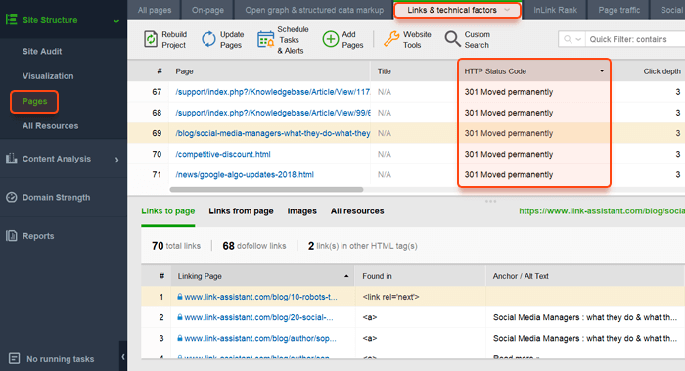
Task: Expand the Content Analysis section arrow
Action: pyautogui.click(x=116, y=160)
